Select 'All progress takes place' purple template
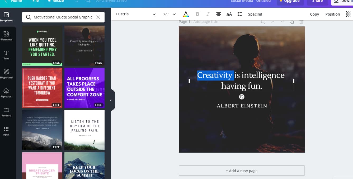Viewport: 353px width, 179px height. 84,88
